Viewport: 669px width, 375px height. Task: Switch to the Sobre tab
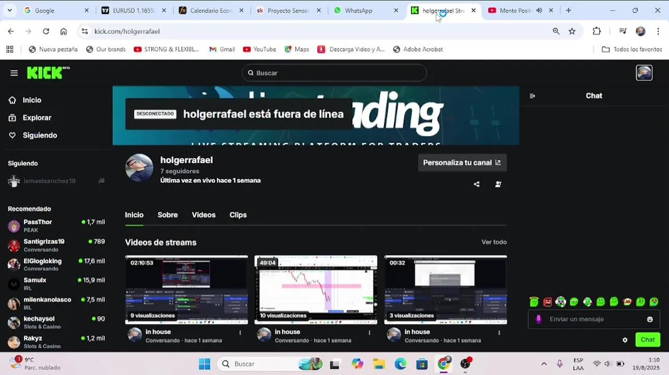[x=168, y=215]
